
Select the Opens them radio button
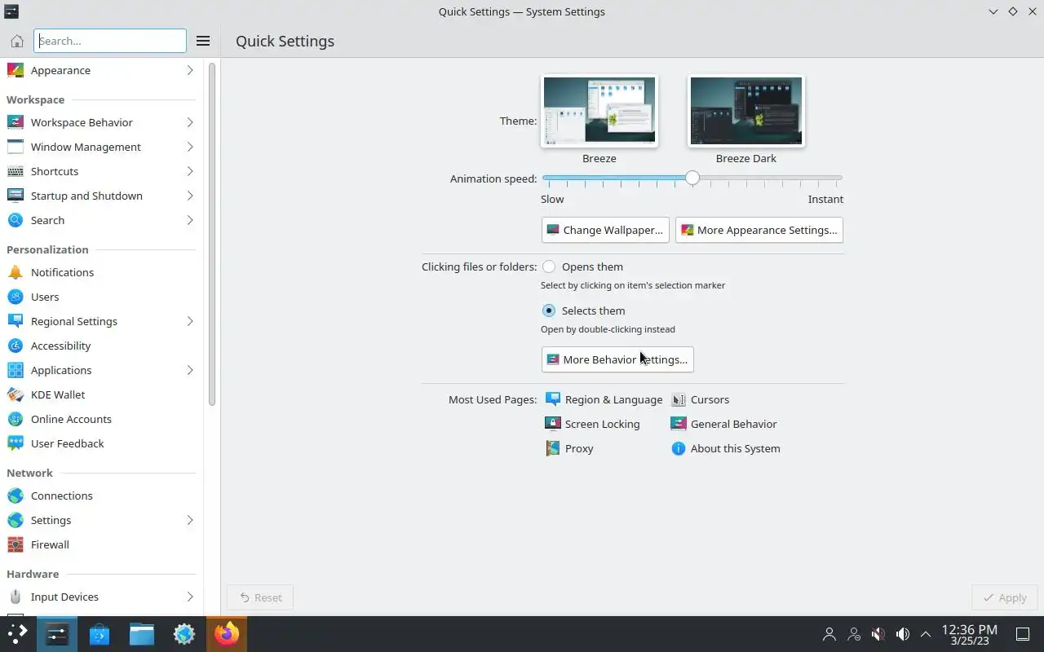pos(549,267)
